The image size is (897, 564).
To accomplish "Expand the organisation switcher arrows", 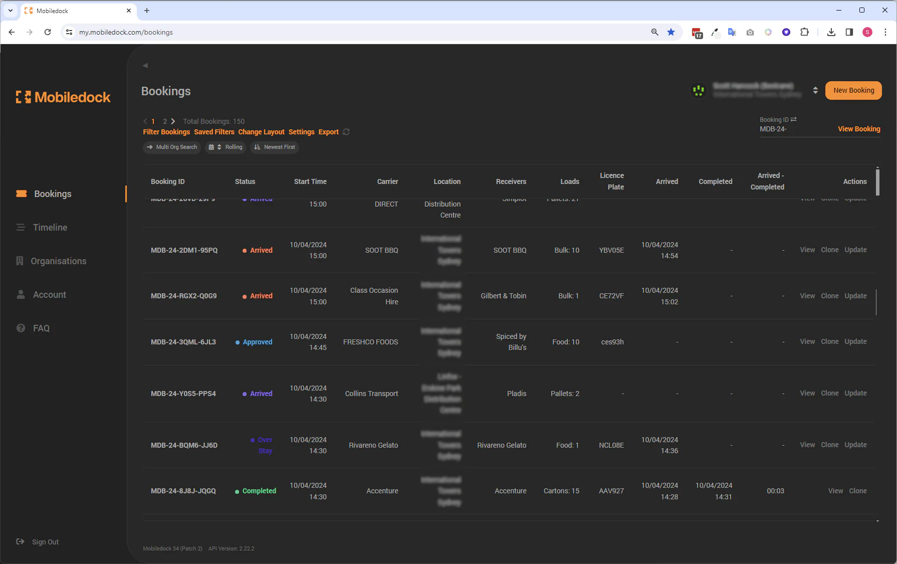I will pyautogui.click(x=815, y=91).
